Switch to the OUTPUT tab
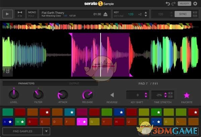 pyautogui.click(x=74, y=84)
